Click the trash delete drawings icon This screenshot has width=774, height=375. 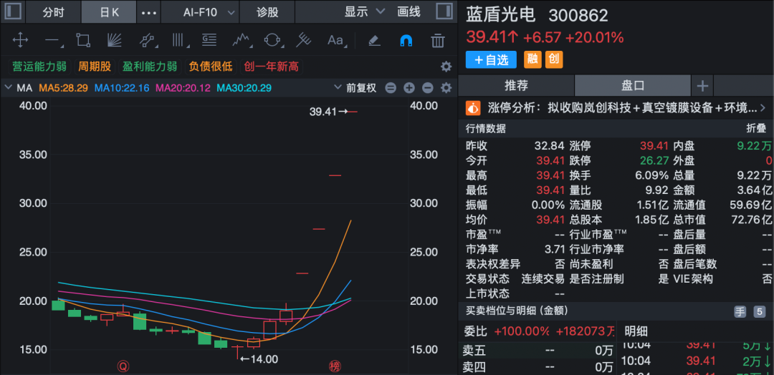tap(438, 40)
